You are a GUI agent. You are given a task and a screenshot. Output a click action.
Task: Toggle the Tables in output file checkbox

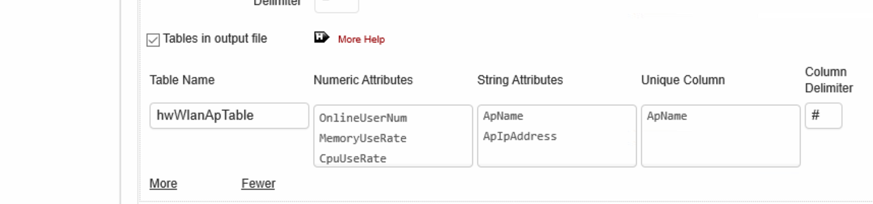[x=153, y=40]
